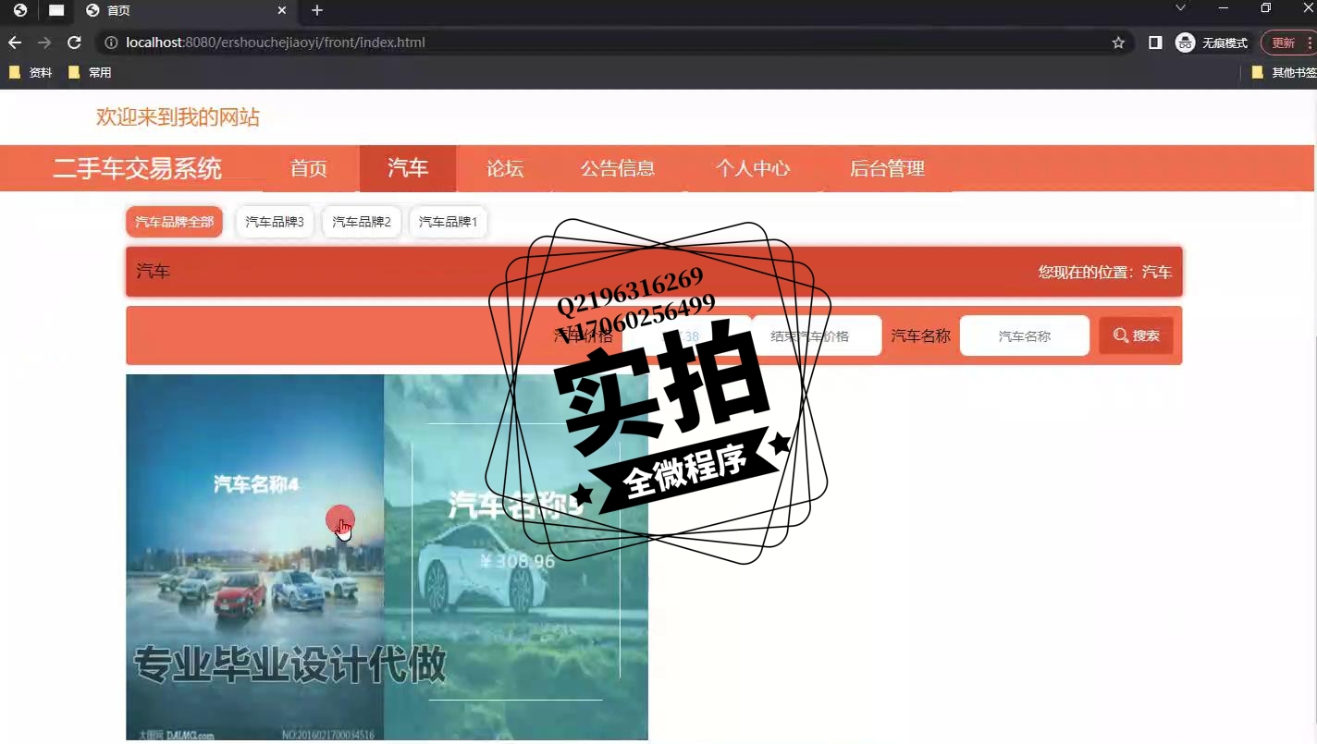Open 后台管理 from the navigation bar
The width and height of the screenshot is (1317, 744).
click(887, 168)
